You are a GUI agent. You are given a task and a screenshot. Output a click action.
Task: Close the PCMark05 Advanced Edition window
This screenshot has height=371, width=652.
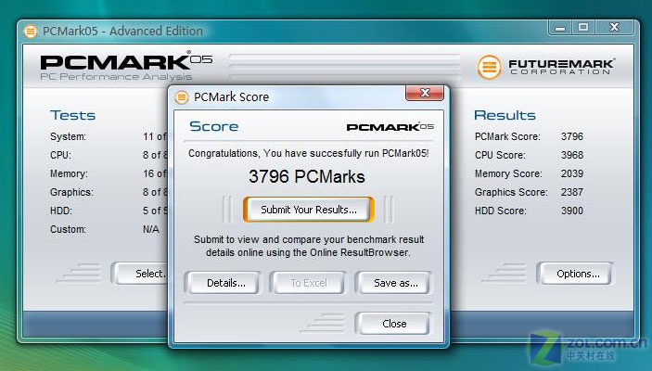tap(615, 28)
